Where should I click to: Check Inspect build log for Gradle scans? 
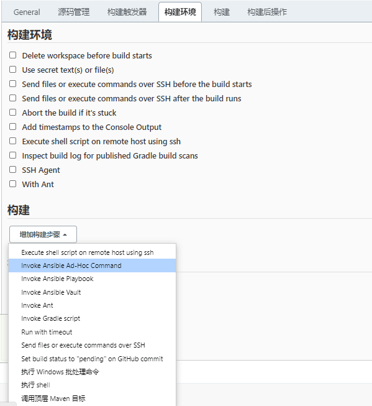(x=12, y=155)
